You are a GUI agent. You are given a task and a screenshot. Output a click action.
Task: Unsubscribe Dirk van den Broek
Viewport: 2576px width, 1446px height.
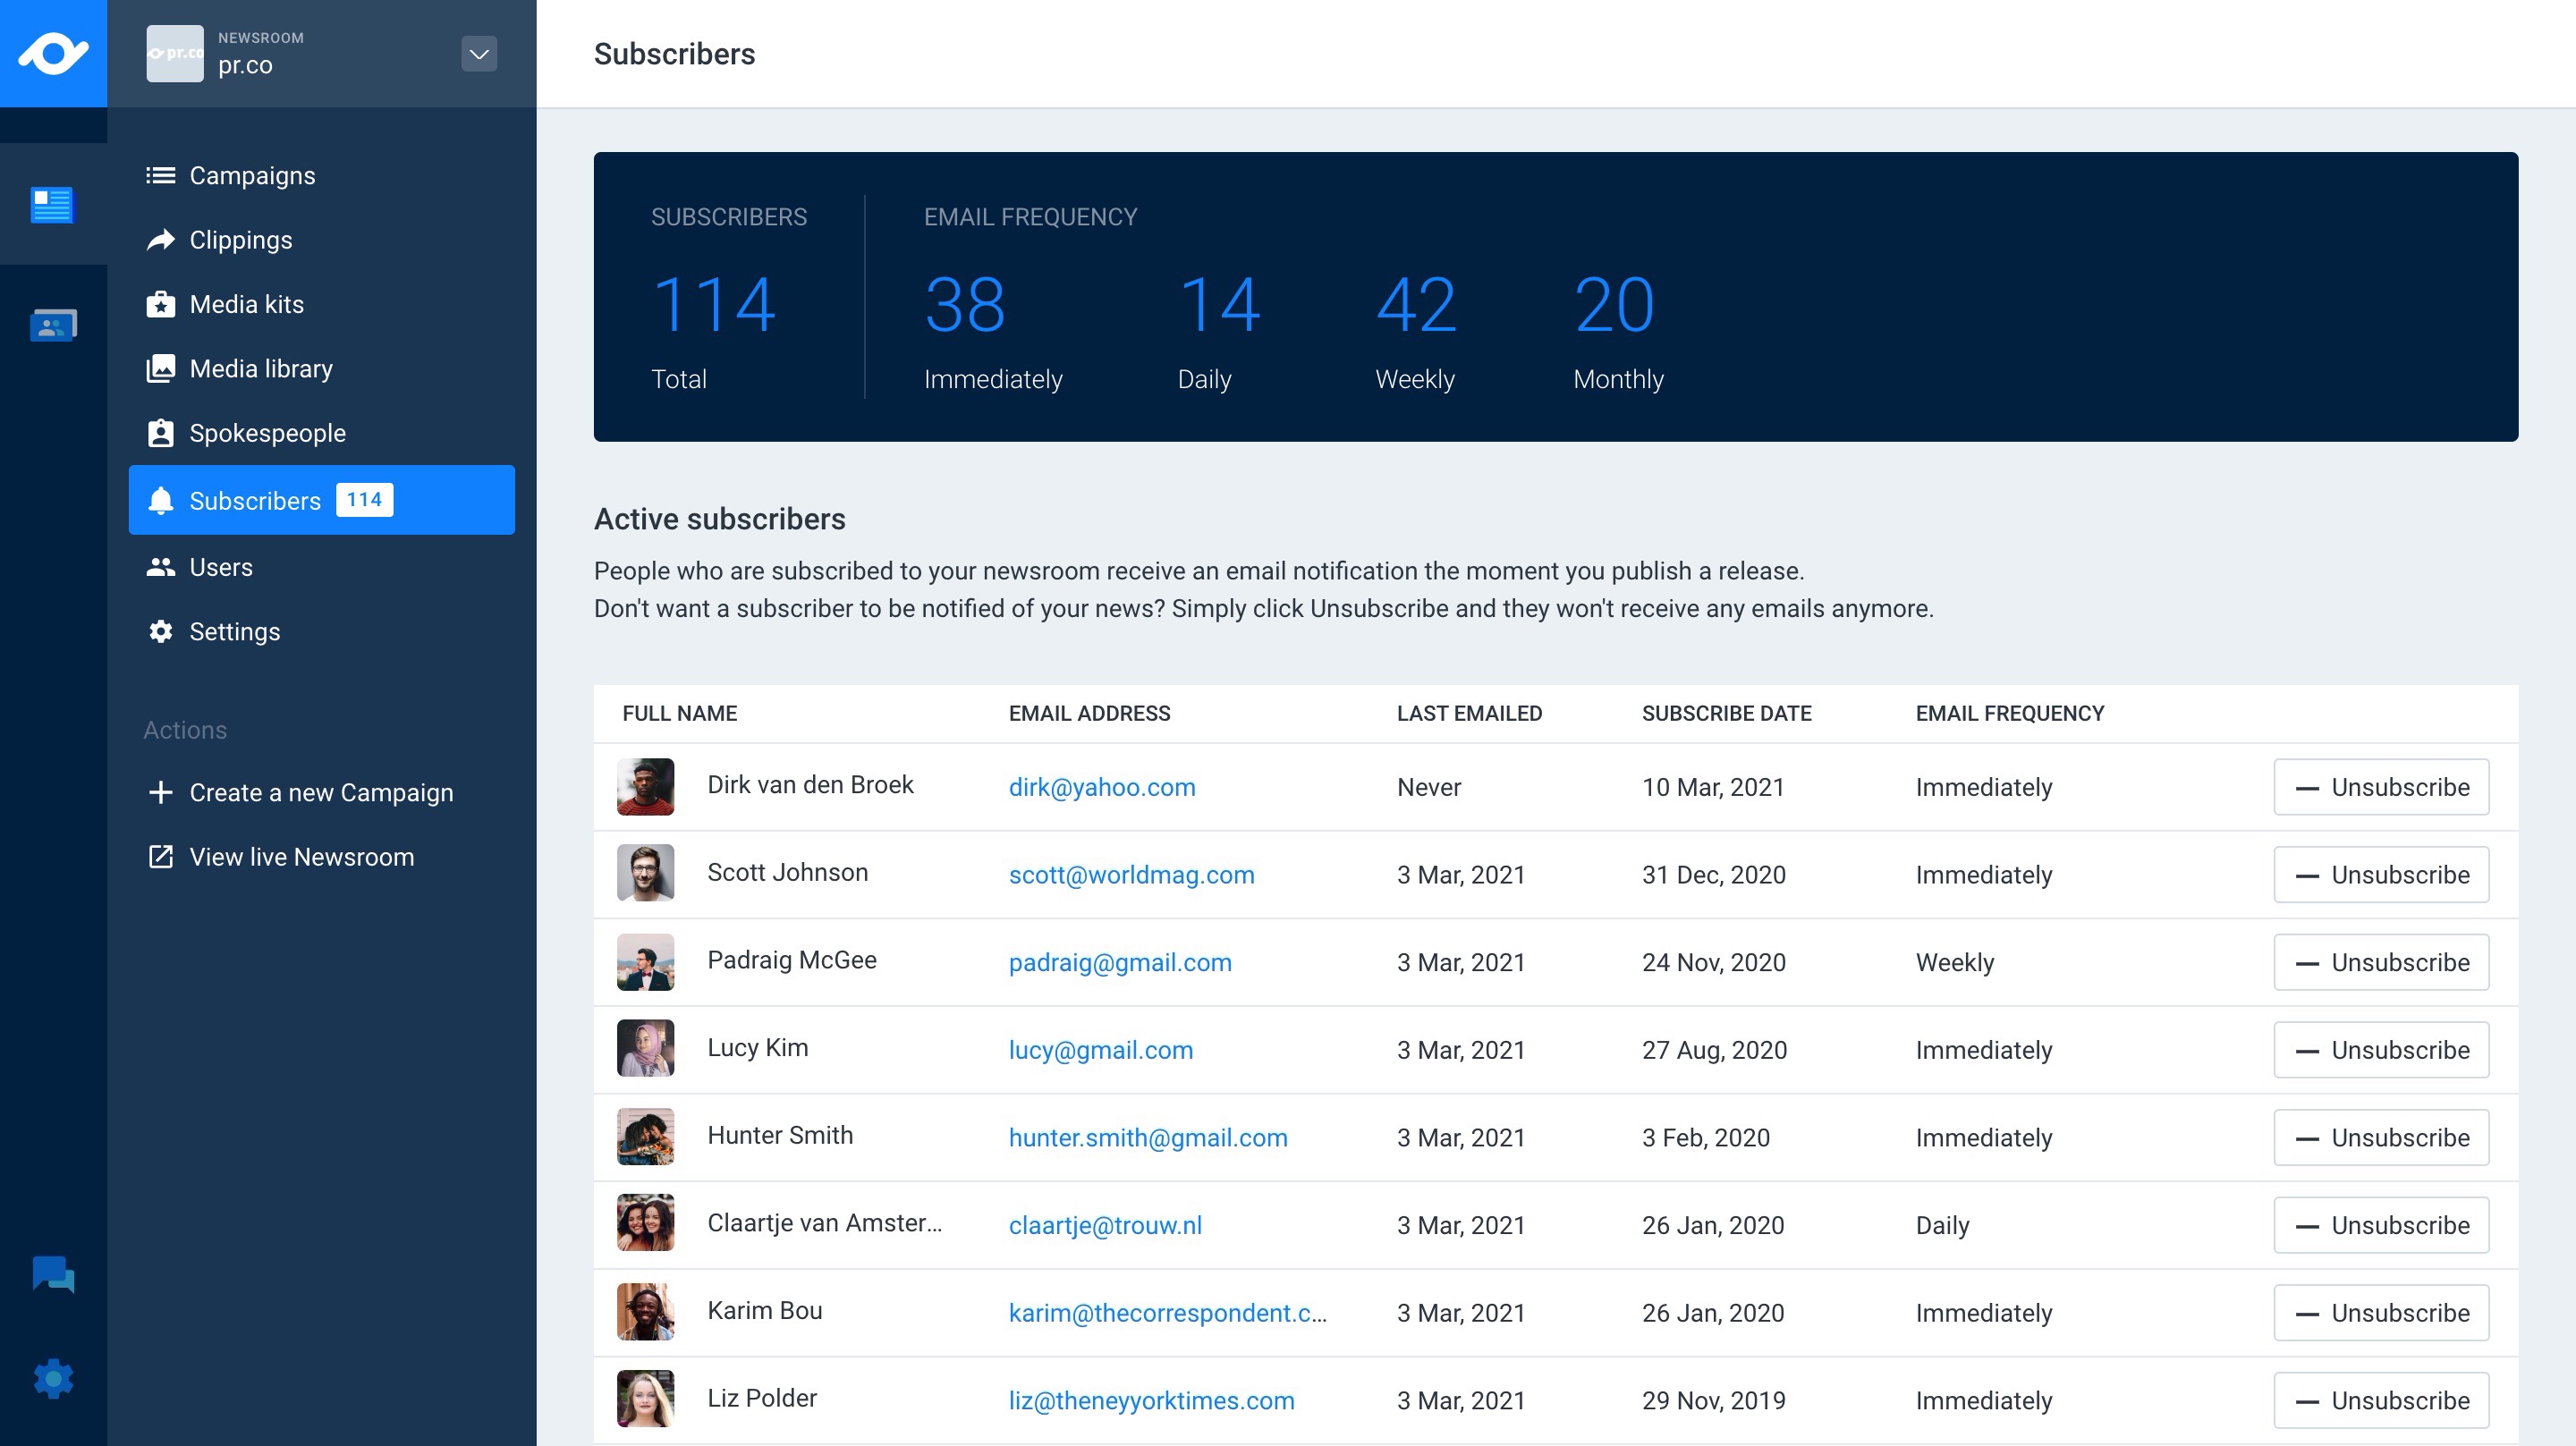coord(2380,787)
